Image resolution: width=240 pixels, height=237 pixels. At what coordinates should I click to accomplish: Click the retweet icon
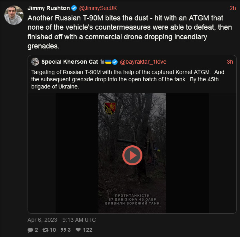(45, 230)
